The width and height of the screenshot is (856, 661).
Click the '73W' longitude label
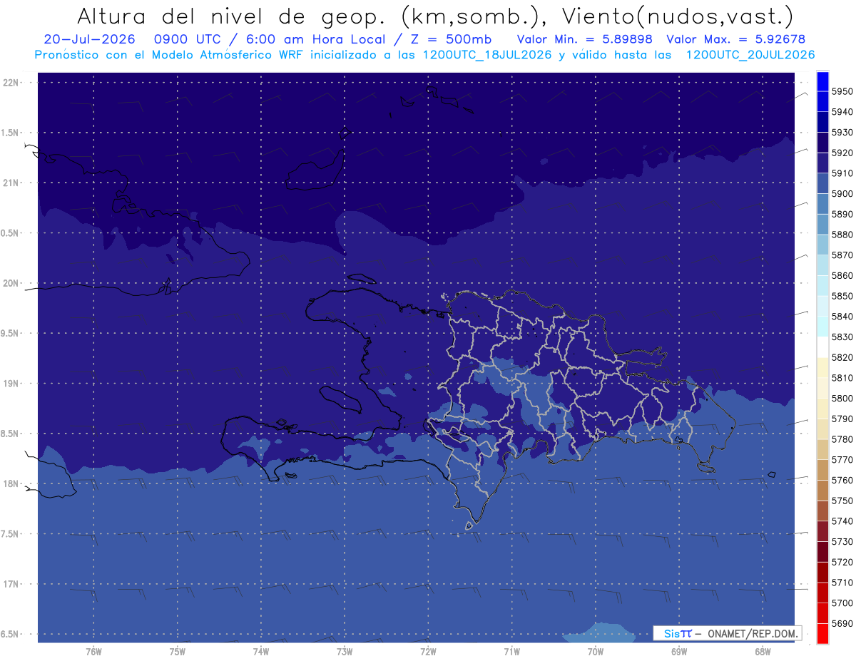click(345, 652)
